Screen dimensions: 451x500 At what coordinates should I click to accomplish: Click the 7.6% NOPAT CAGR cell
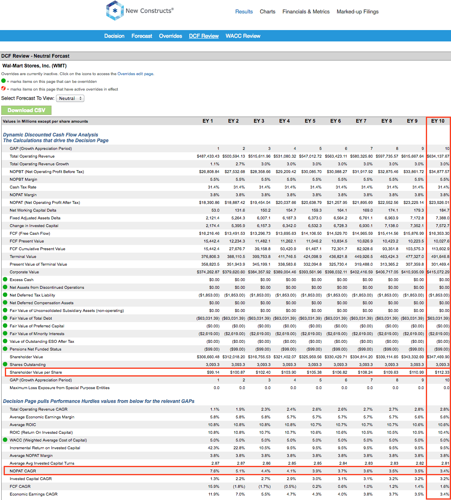(215, 471)
